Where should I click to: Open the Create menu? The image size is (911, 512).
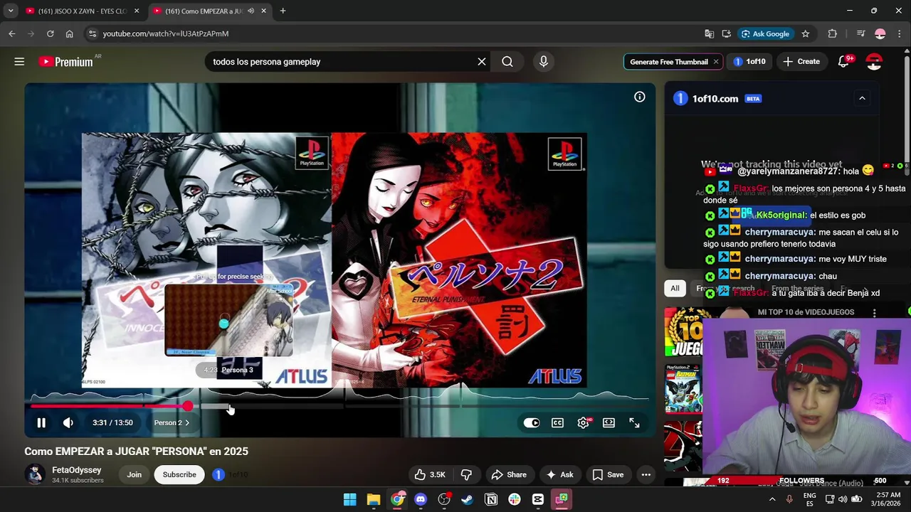tap(801, 62)
